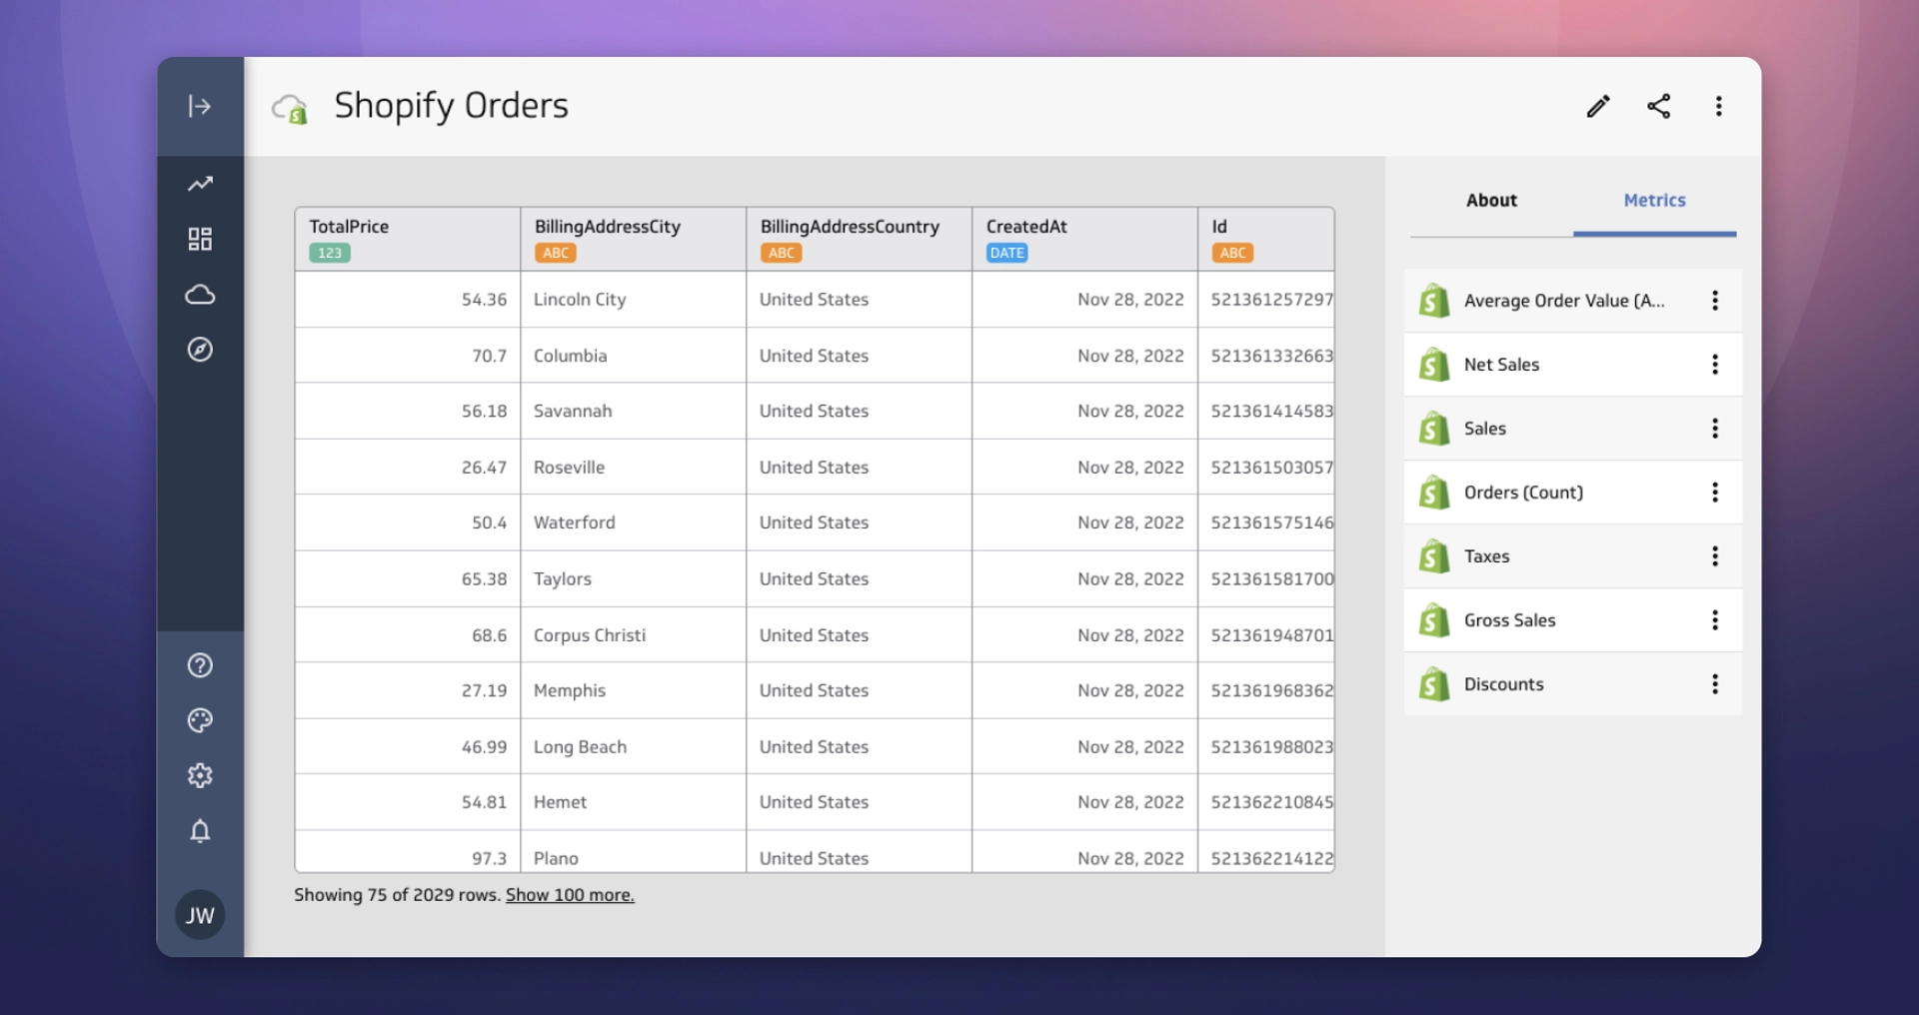Open the cloud data sources icon
The image size is (1919, 1015).
coord(200,295)
